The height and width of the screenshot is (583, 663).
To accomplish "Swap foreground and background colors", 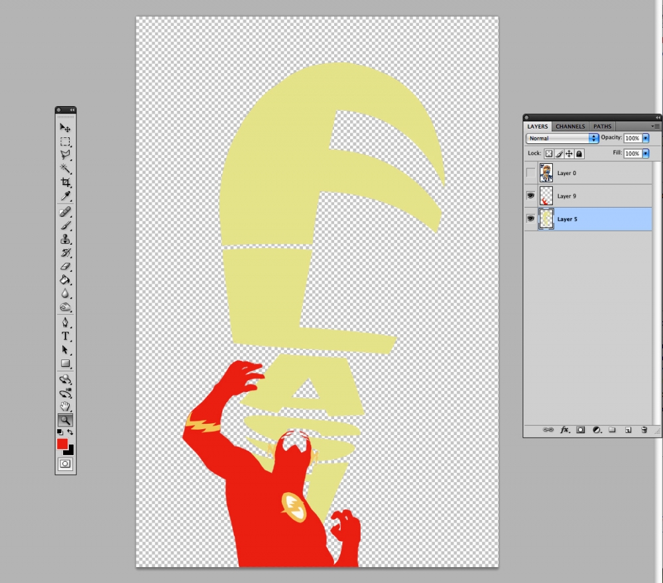I will [x=70, y=432].
